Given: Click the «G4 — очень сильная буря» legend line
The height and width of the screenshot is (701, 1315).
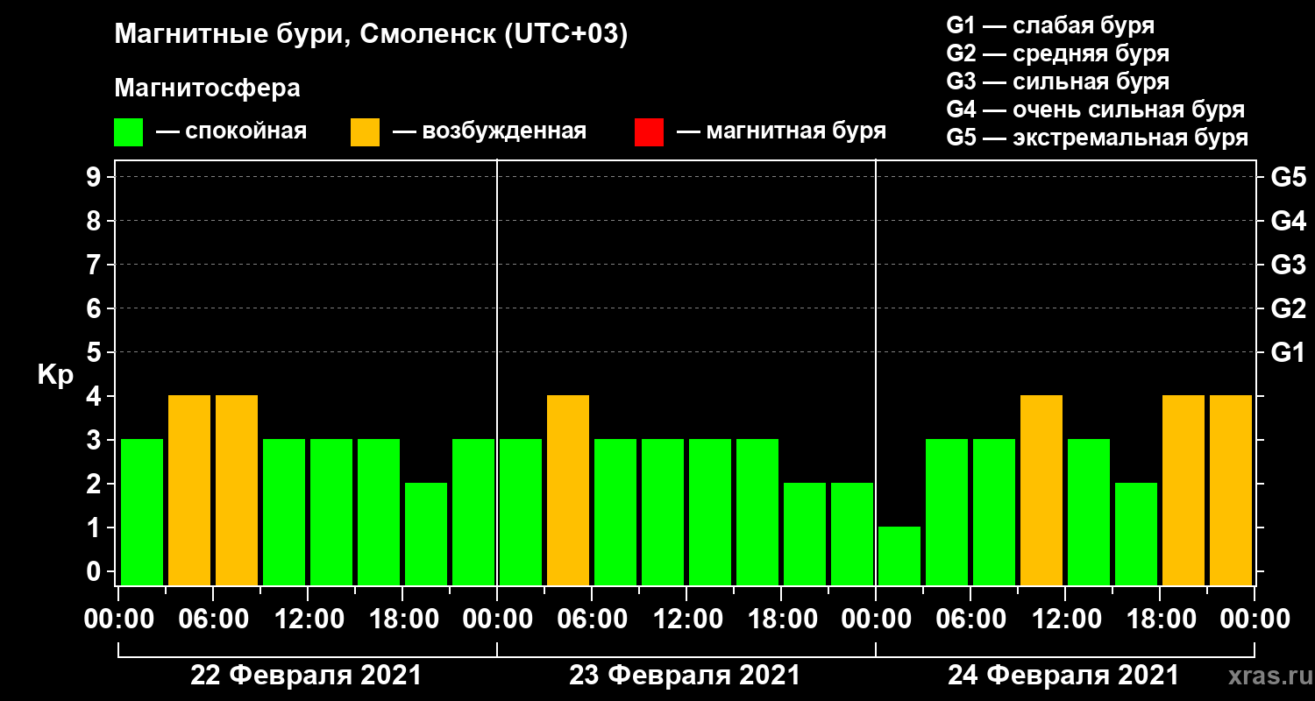Looking at the screenshot, I should tap(1095, 110).
